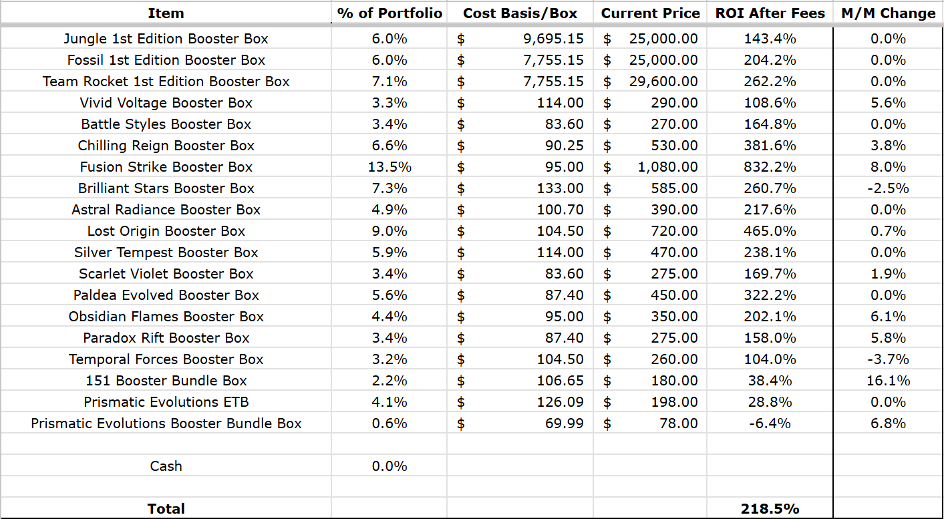Select the "Obsidian Flames Booster Box" item
This screenshot has height=519, width=944.
click(x=166, y=317)
